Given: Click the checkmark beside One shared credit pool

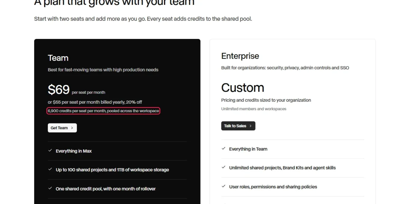Looking at the screenshot, I should [50, 188].
